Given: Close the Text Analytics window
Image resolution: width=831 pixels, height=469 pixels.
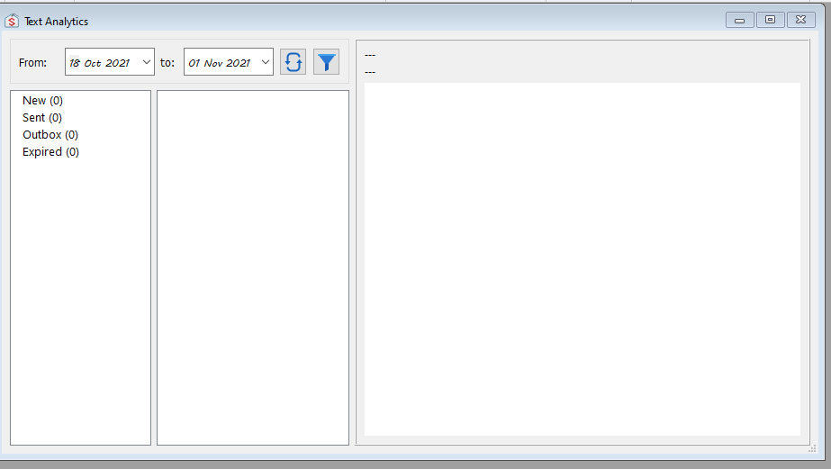Looking at the screenshot, I should tap(800, 20).
